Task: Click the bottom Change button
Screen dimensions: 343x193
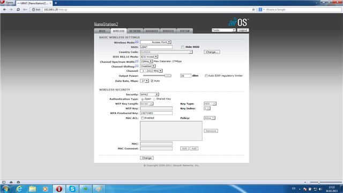Action: pos(147,158)
